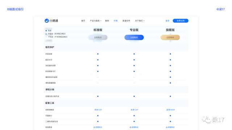The height and width of the screenshot is (130, 232).
Task: Expand the 产品与服务 dropdown menu
Action: pos(96,21)
